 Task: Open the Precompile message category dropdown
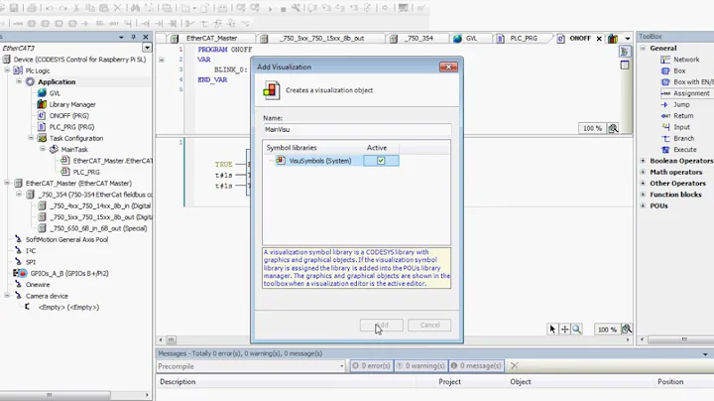[x=341, y=366]
